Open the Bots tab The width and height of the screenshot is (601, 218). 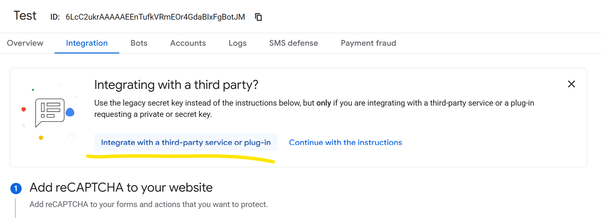pyautogui.click(x=139, y=43)
